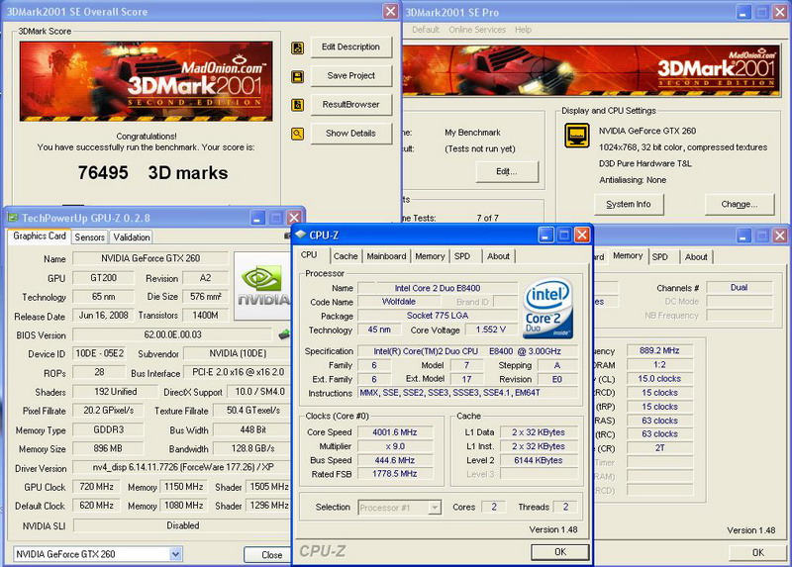Click the GPU Clock 720 MHz field

96,487
